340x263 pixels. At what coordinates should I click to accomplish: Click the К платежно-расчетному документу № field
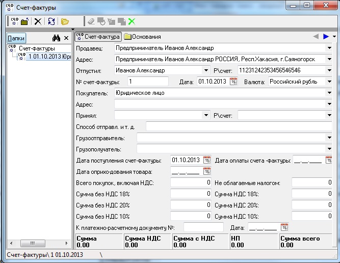tap(203, 227)
